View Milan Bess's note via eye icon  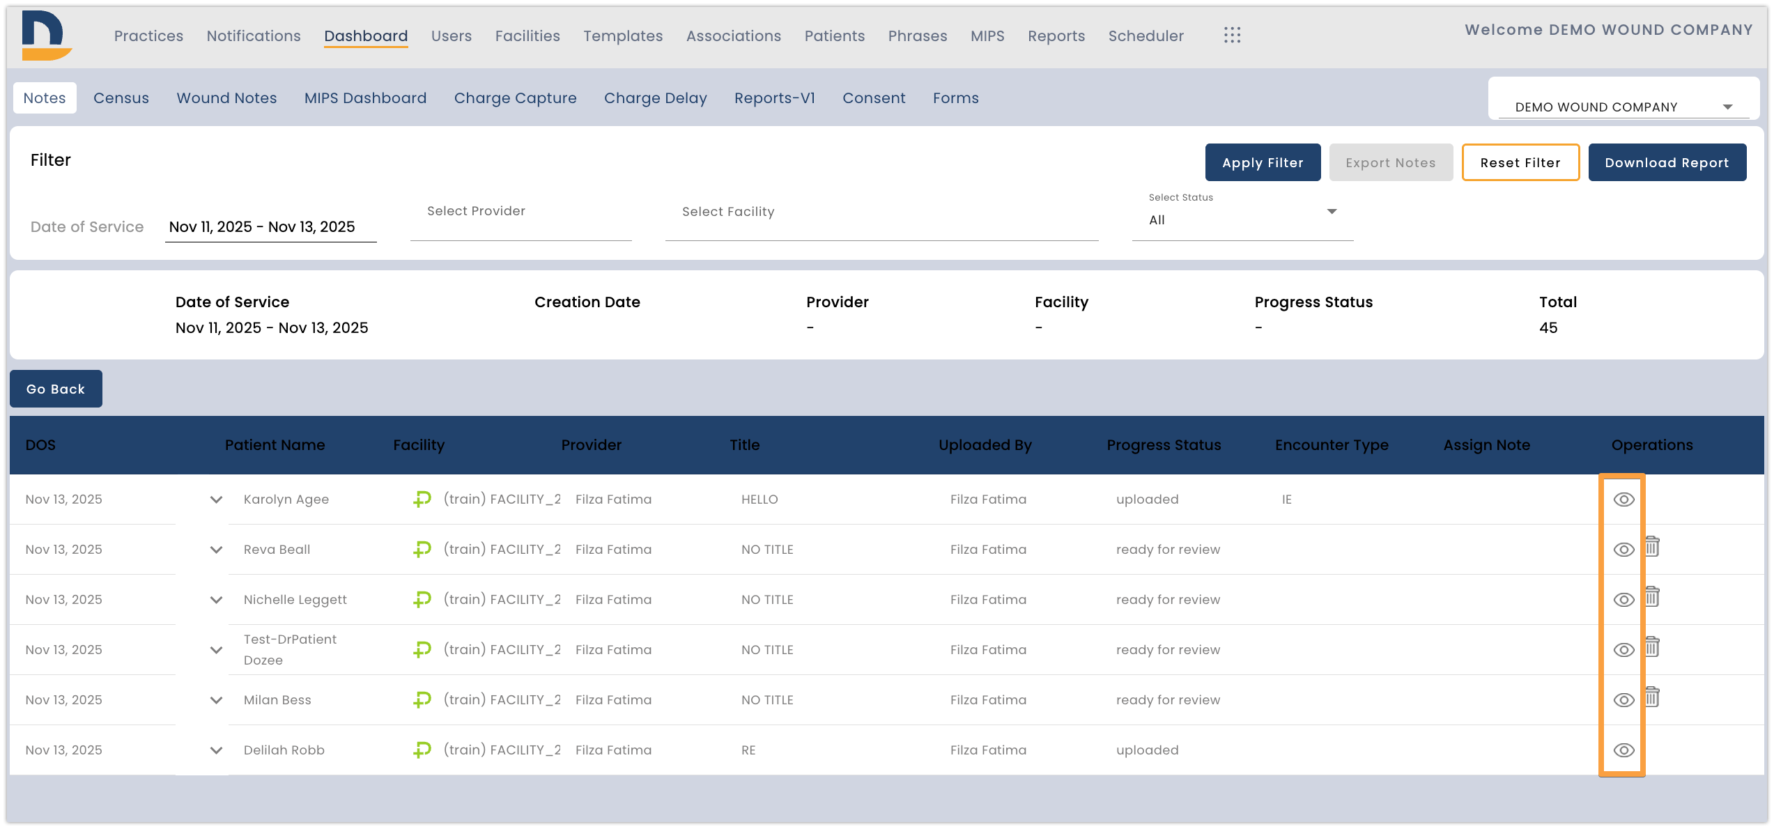[x=1623, y=700]
